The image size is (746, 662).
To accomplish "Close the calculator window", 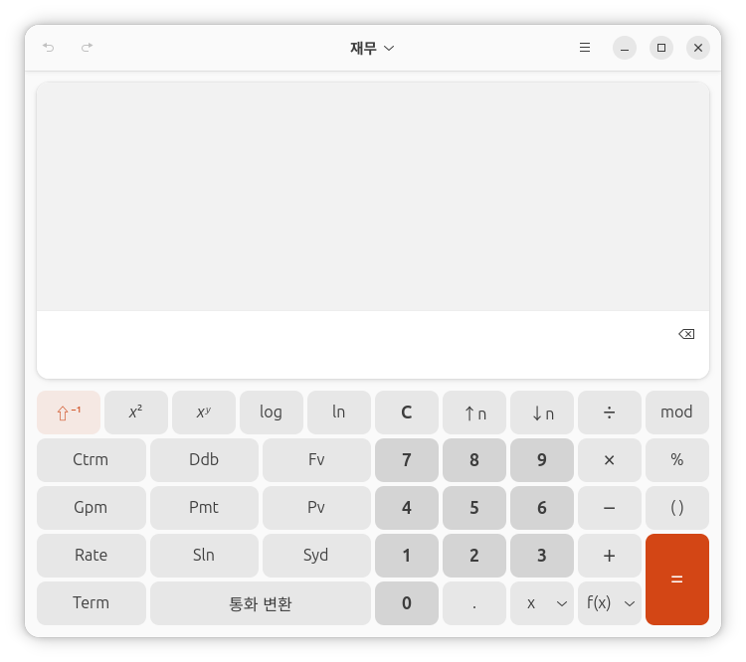I will coord(698,48).
